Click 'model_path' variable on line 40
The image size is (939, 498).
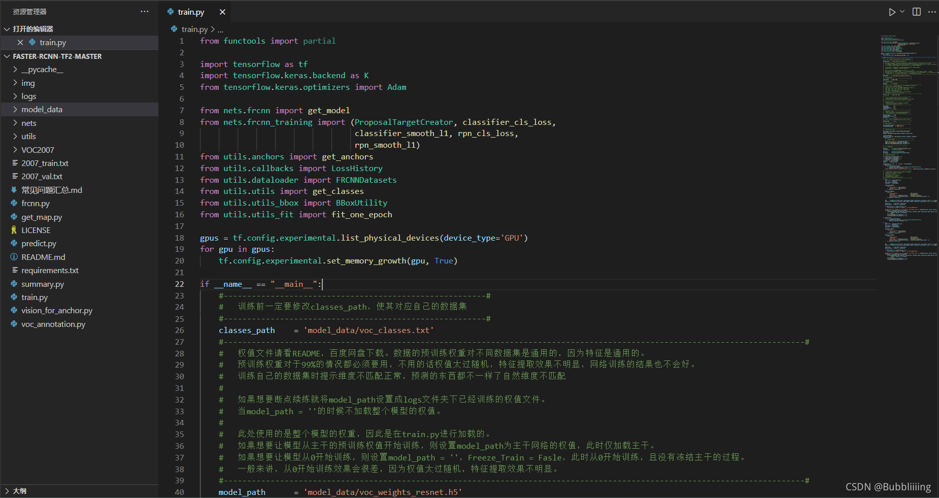point(242,492)
